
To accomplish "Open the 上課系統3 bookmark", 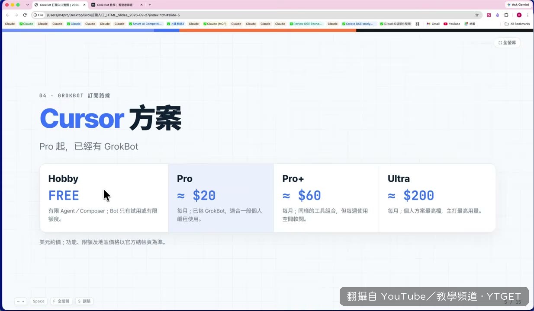I will click(176, 24).
